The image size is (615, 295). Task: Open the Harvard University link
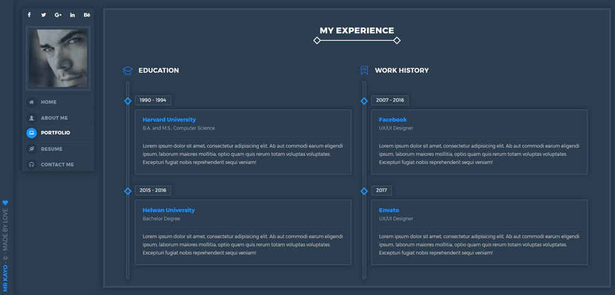pyautogui.click(x=169, y=120)
